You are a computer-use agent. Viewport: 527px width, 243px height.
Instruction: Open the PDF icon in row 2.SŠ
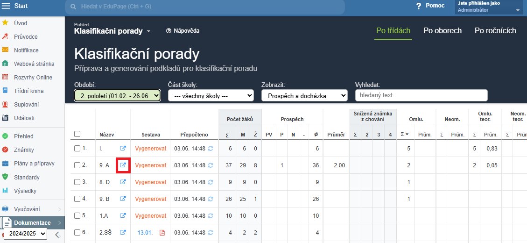(162, 232)
